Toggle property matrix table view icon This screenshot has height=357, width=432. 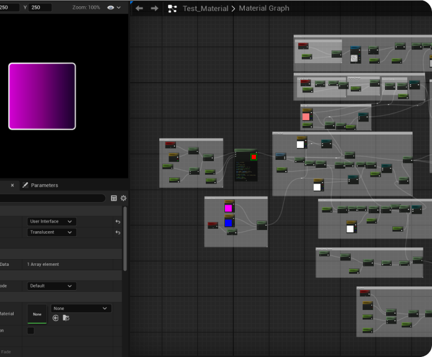point(114,198)
